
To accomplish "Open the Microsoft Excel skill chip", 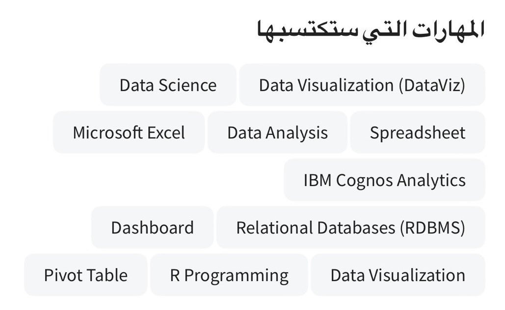I will (x=129, y=132).
